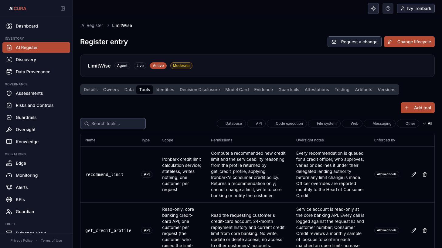442x248 pixels.
Task: Switch to the Identities tab
Action: point(165,90)
